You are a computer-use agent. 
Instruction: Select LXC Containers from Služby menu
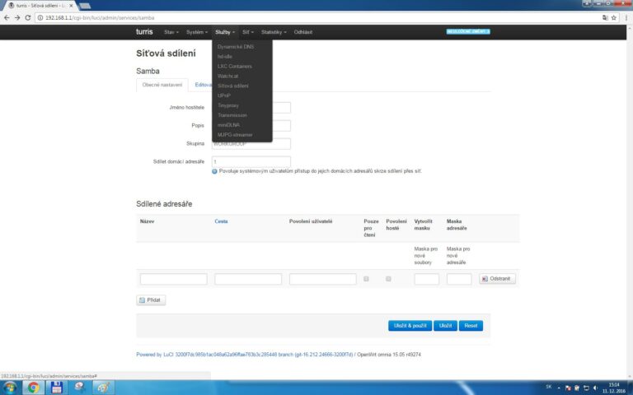pos(235,66)
